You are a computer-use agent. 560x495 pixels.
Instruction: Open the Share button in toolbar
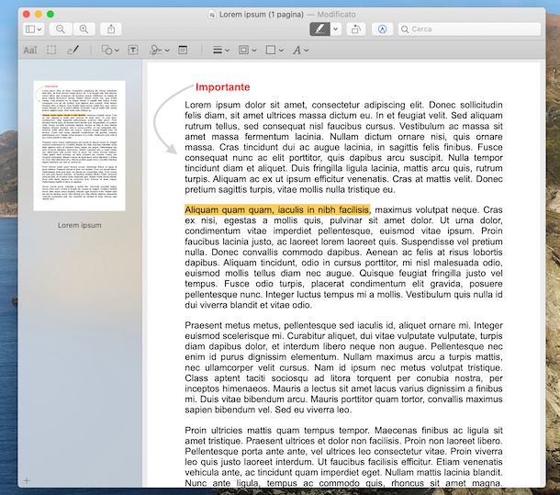click(111, 29)
